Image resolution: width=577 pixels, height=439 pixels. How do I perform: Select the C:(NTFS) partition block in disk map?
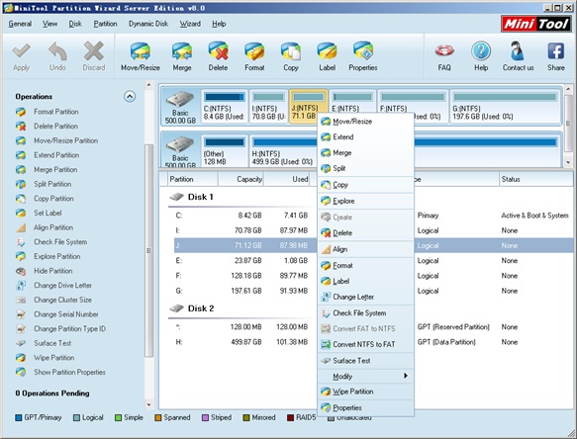(224, 106)
